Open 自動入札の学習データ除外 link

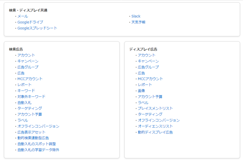[38, 150]
